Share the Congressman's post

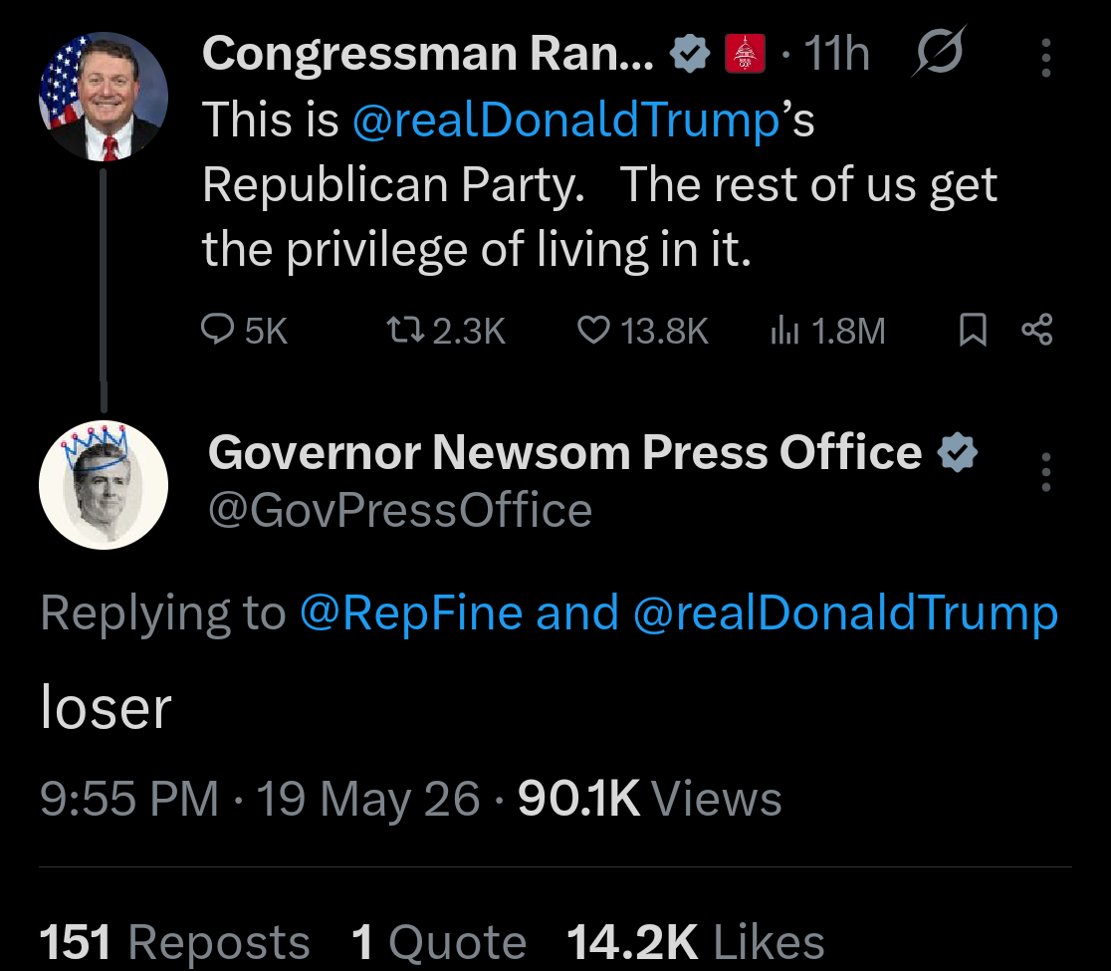[x=1037, y=330]
